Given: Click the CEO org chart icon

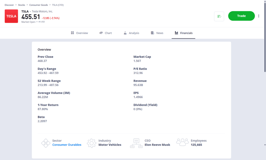Looking at the screenshot, I should click(136, 143).
